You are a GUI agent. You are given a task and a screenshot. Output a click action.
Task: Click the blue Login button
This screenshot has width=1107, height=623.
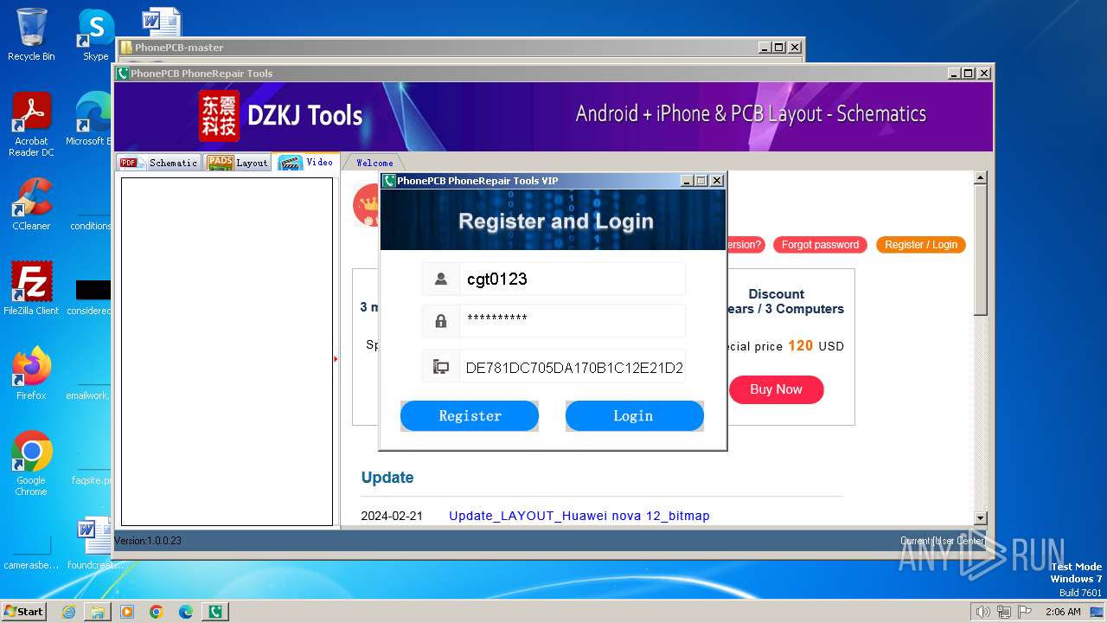pos(634,416)
